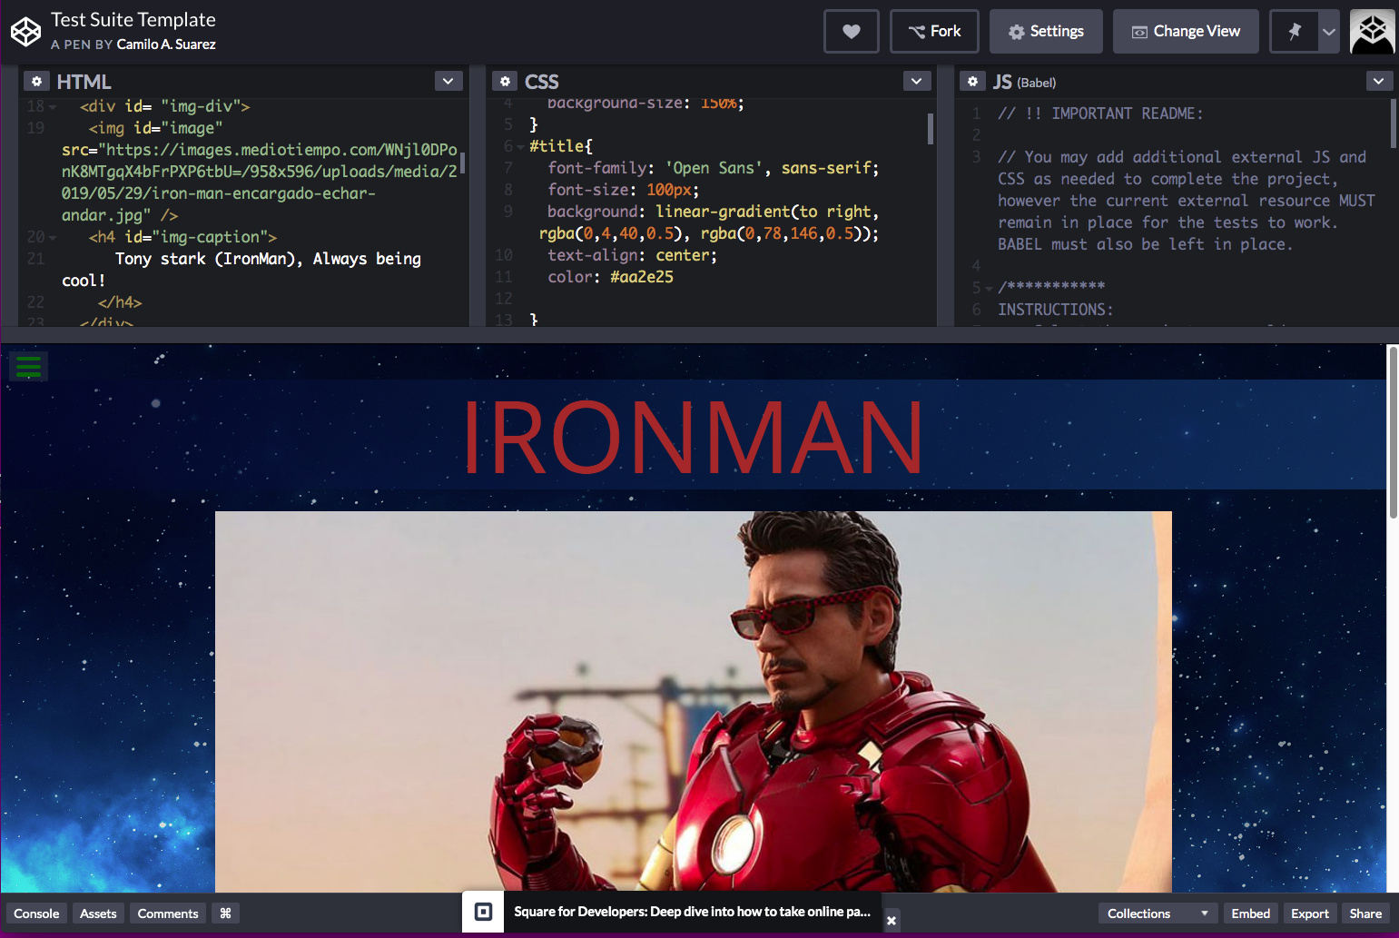
Task: Click the CSS panel title
Action: click(542, 82)
